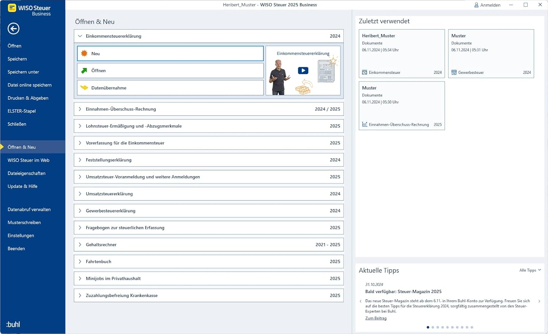The width and height of the screenshot is (548, 334).
Task: Expand Fragebogen zur steuerlichen Erfassung
Action: (x=80, y=228)
